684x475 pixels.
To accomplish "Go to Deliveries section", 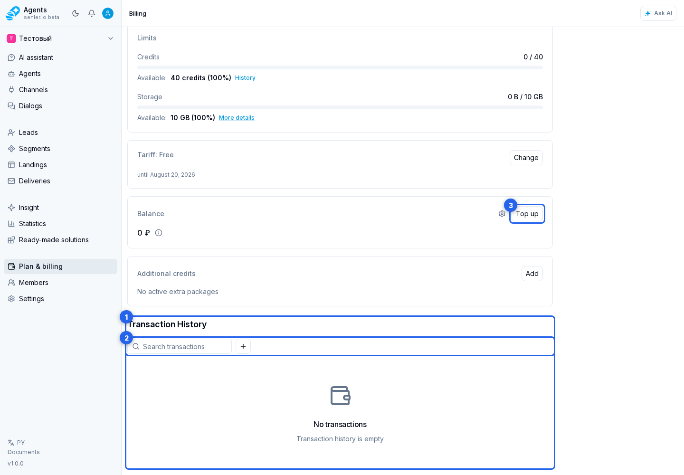I will 61,181.
